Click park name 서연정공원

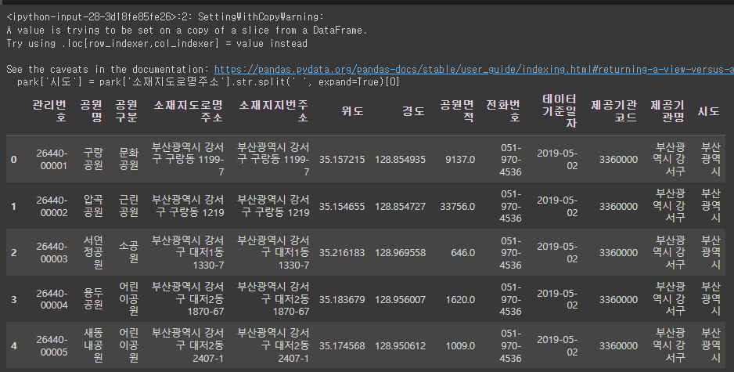pos(93,252)
